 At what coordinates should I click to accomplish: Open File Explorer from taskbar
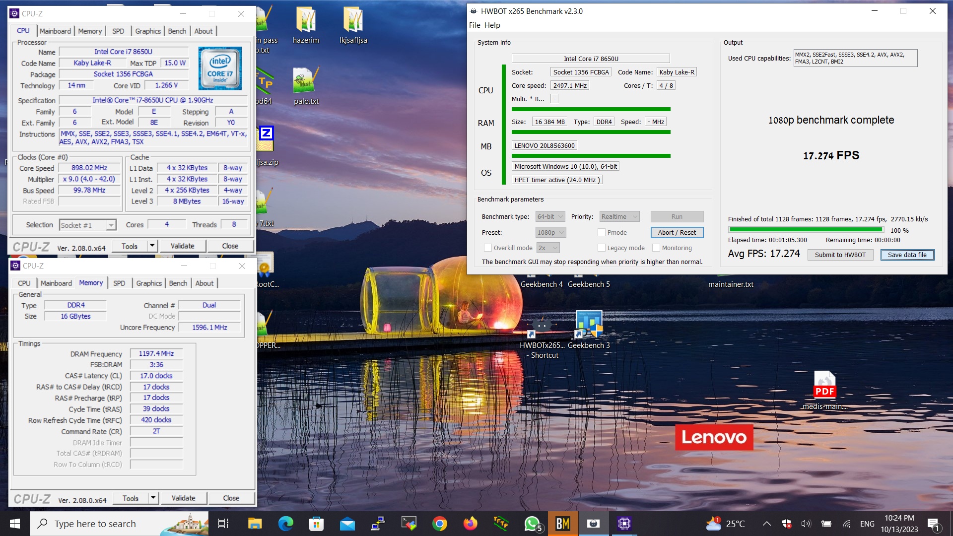pyautogui.click(x=255, y=524)
